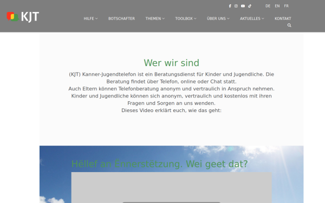Switch site language to FR
The width and height of the screenshot is (325, 203).
point(286,6)
